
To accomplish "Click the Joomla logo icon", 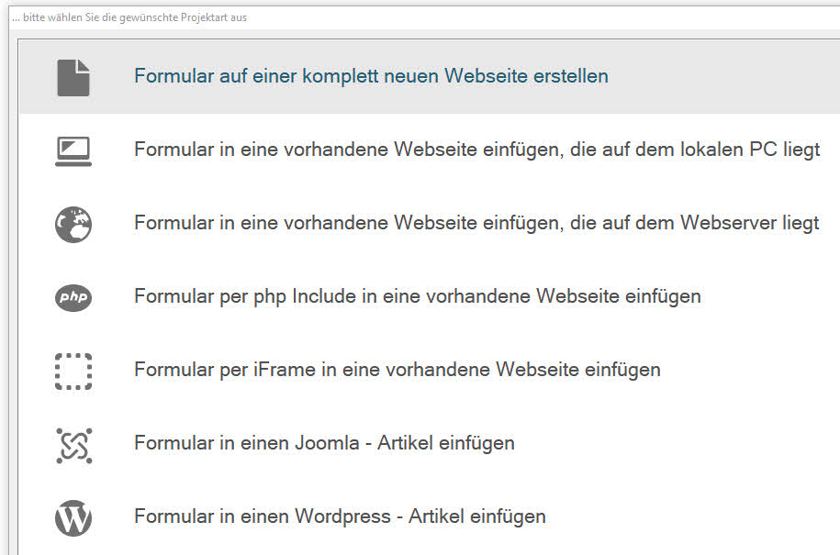I will (73, 444).
